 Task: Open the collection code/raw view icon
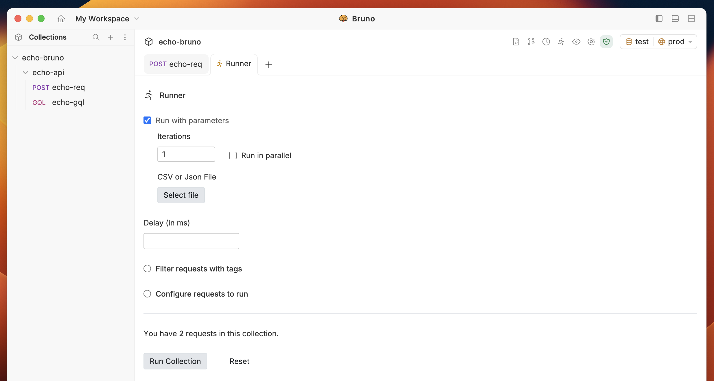click(x=516, y=42)
